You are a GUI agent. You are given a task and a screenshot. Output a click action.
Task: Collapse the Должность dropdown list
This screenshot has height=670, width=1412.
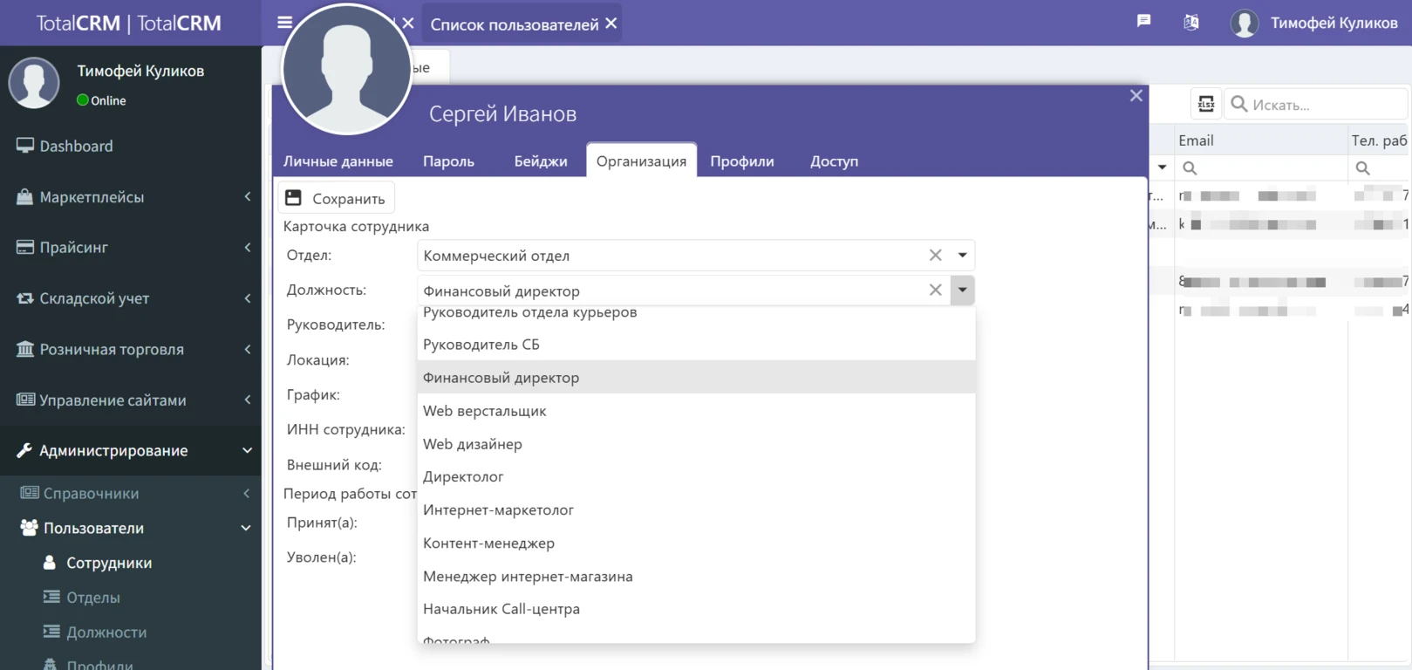(x=962, y=291)
